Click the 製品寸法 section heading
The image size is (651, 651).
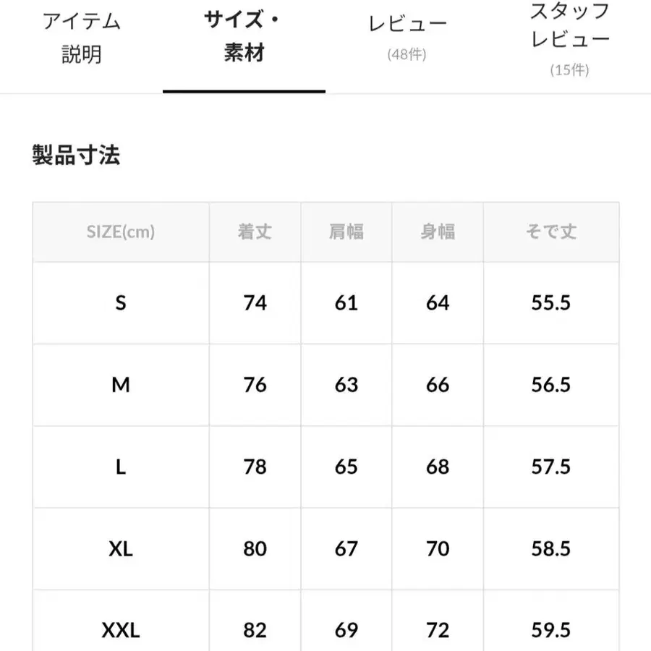click(75, 155)
